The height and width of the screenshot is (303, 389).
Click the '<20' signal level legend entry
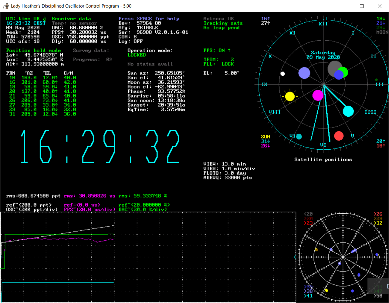[308, 214]
